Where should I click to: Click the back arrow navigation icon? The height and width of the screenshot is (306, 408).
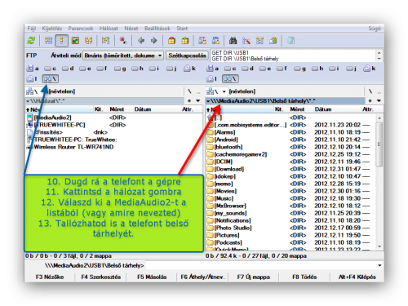pos(141,41)
